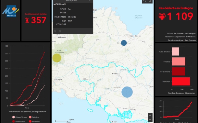Click the CODE INSEE value 56
This screenshot has width=198, height=123.
(69, 9)
